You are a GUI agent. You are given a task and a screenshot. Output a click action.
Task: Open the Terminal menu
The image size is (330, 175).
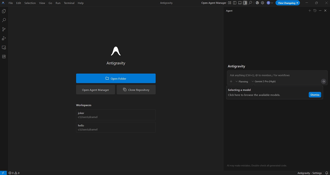pos(69,3)
